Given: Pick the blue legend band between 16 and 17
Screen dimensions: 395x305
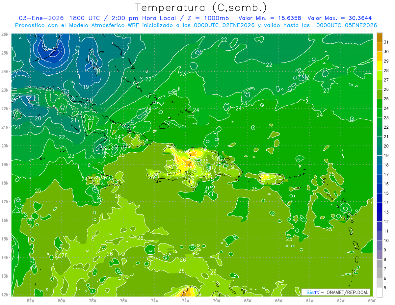Looking at the screenshot, I should 380,179.
